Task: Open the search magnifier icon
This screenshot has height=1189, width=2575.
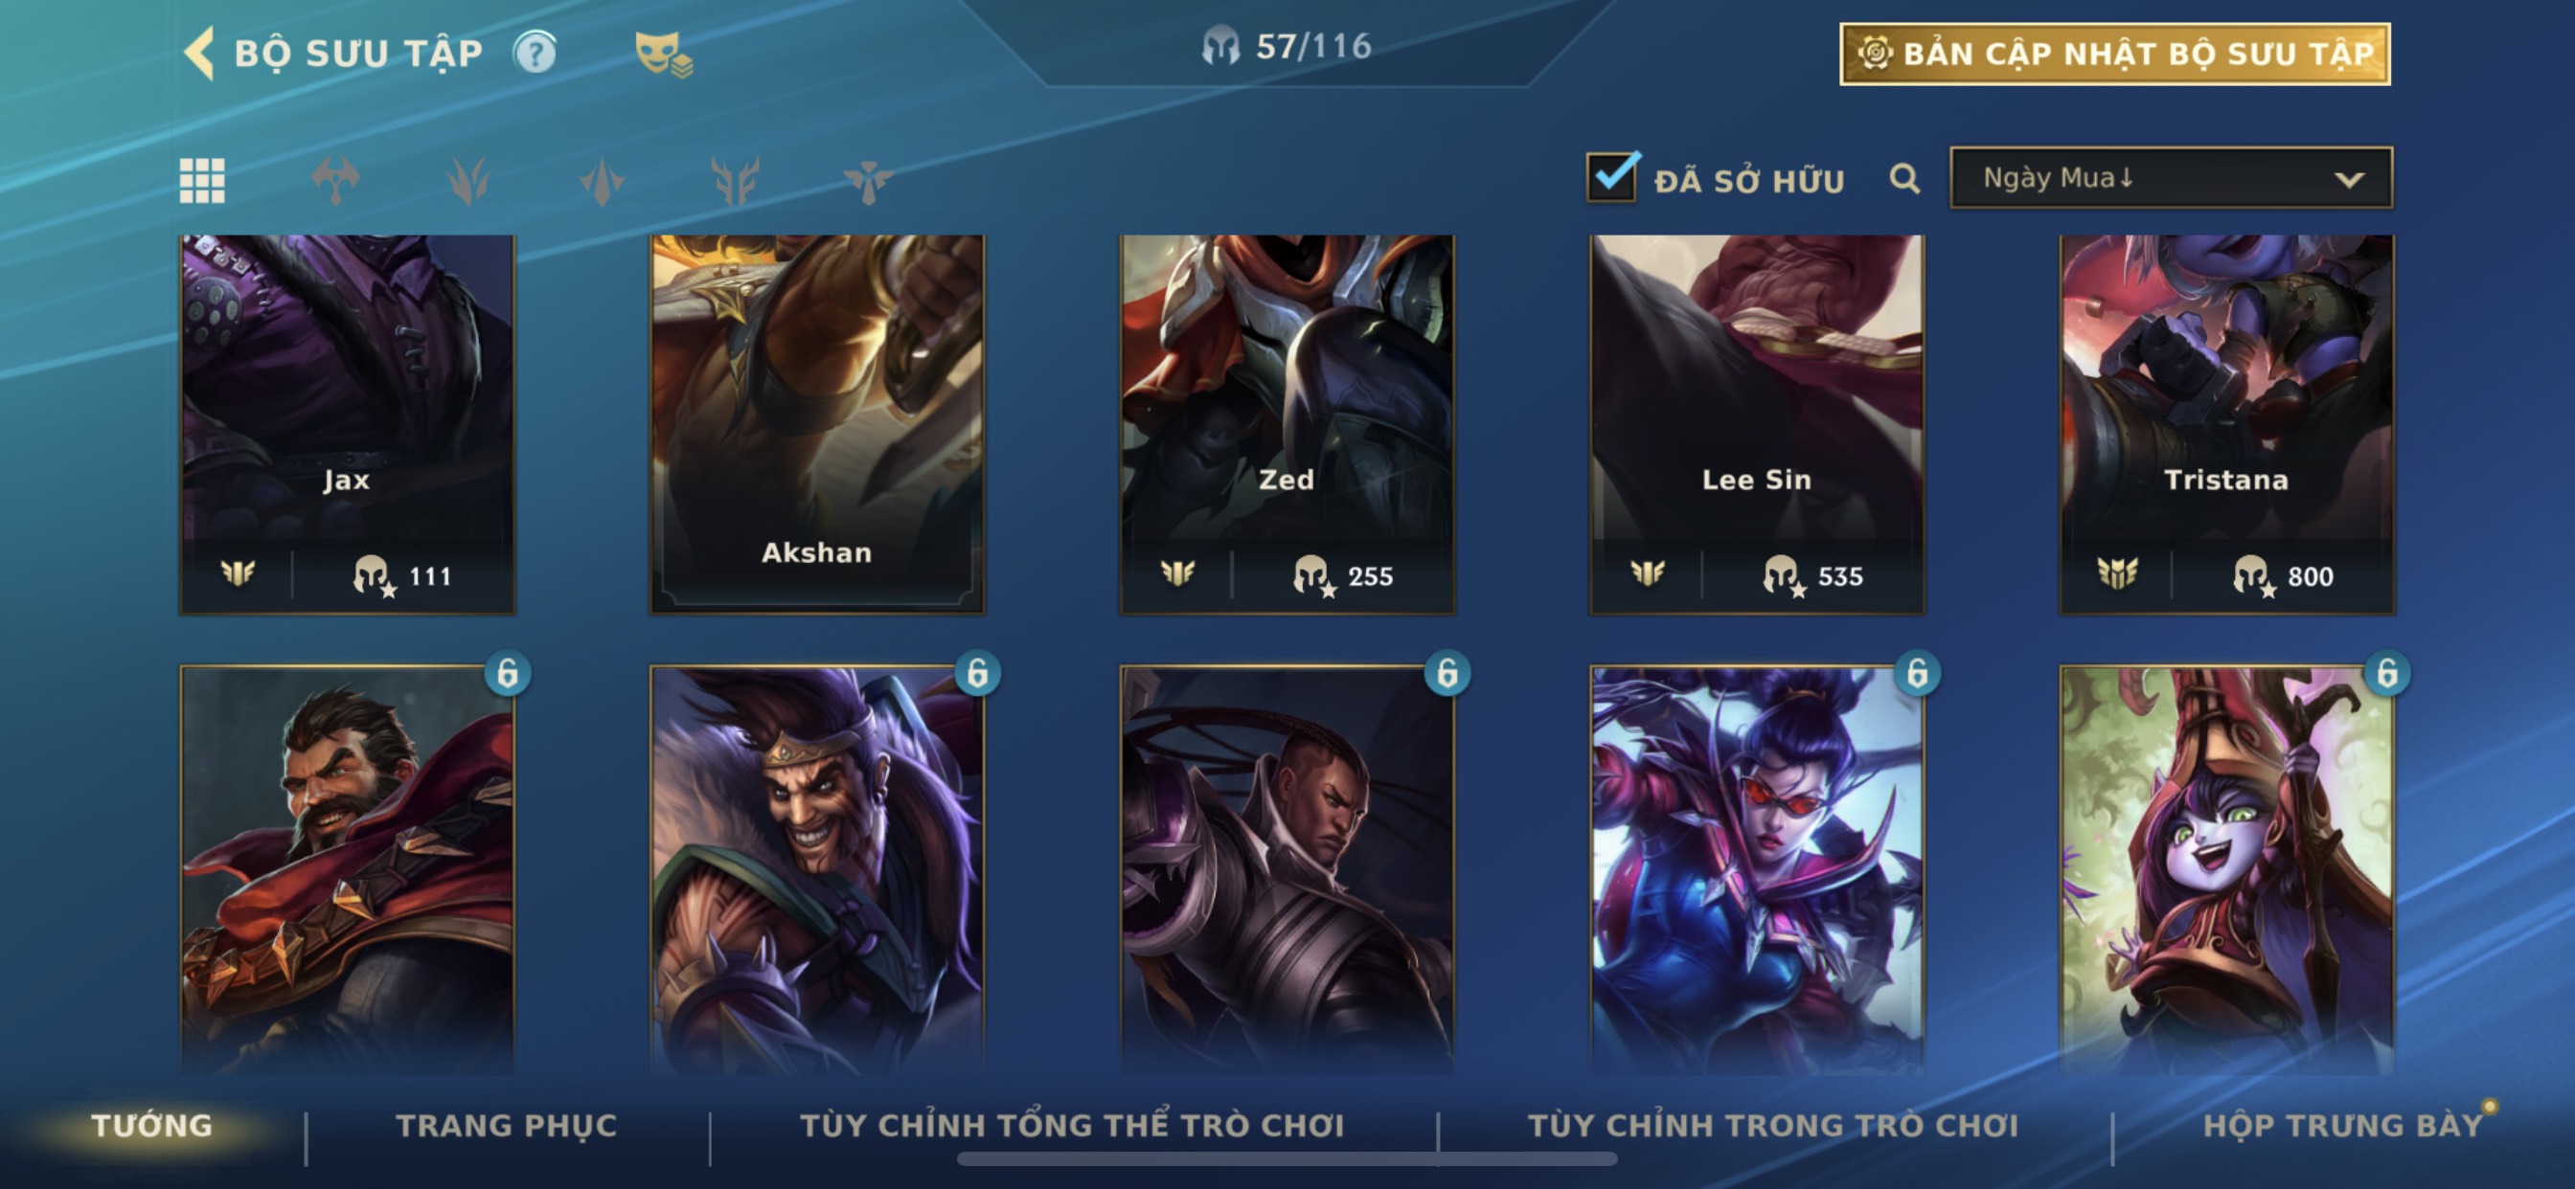Action: tap(1904, 179)
